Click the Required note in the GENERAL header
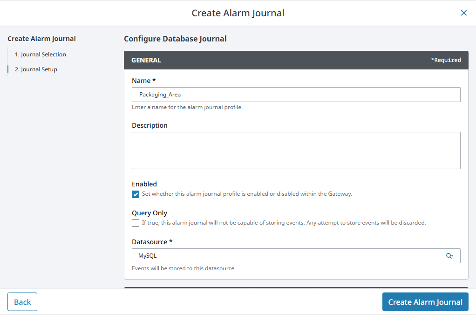Image resolution: width=476 pixels, height=315 pixels. tap(446, 60)
